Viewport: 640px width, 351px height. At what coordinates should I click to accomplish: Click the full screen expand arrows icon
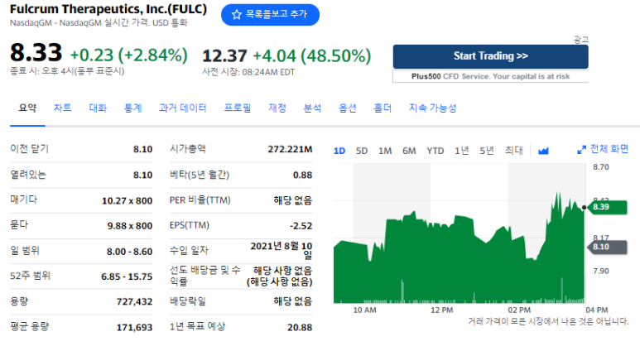point(582,150)
